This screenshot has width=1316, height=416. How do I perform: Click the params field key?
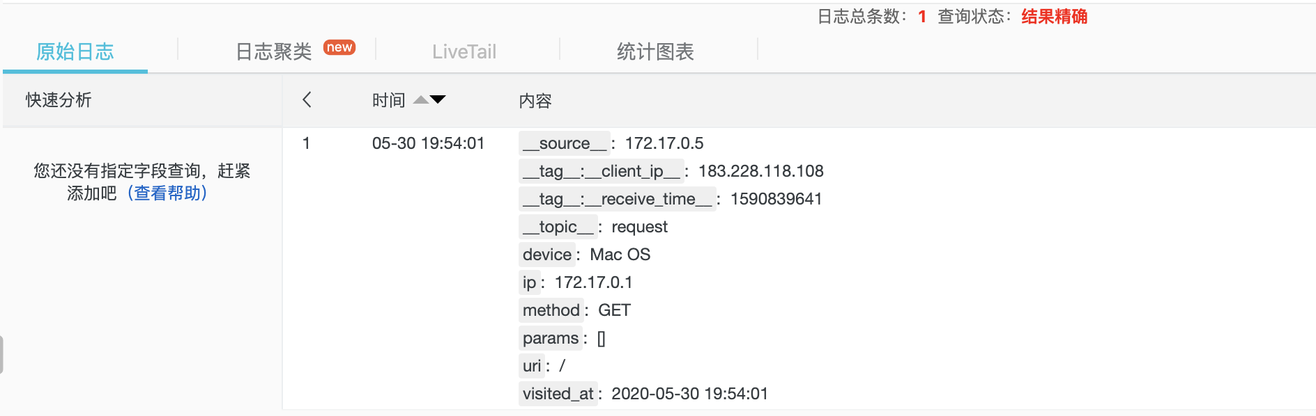[551, 338]
